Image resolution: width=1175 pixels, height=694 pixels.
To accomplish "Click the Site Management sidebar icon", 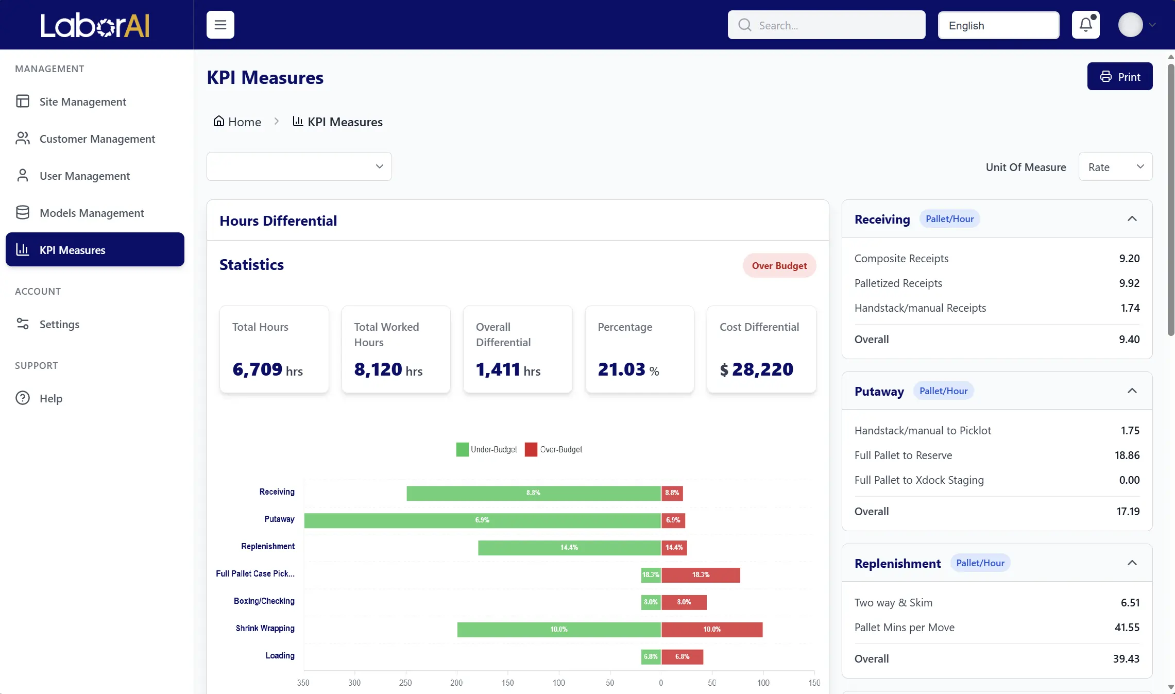I will (x=23, y=101).
